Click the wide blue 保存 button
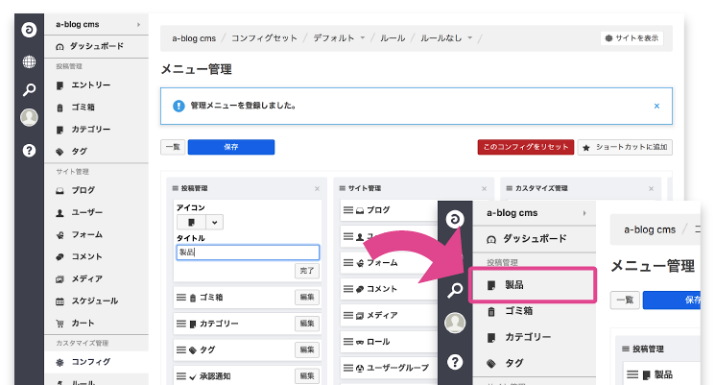This screenshot has height=385, width=715. 231,147
